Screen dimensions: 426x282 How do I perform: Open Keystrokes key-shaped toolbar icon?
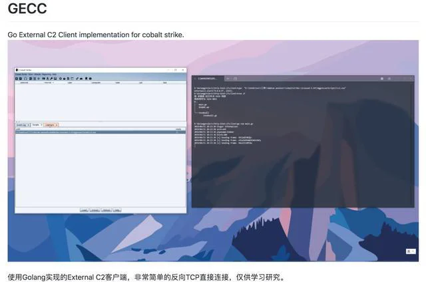click(51, 78)
